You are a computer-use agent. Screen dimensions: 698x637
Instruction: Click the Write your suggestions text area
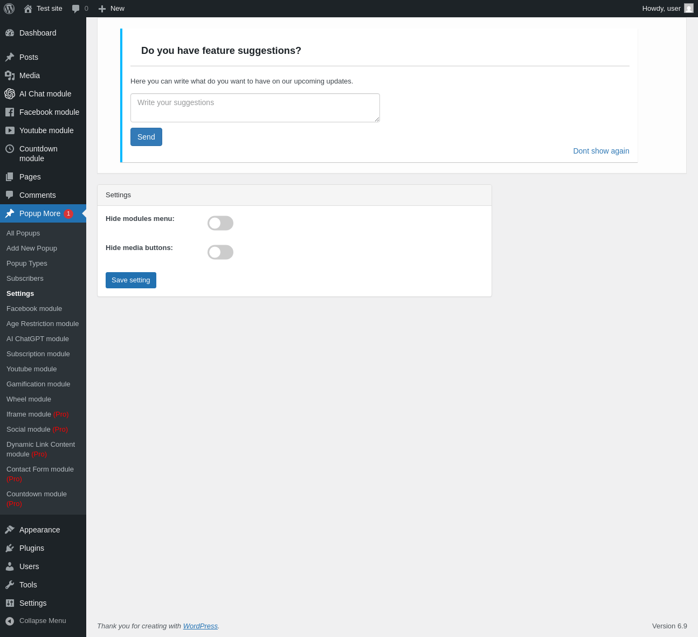[255, 108]
